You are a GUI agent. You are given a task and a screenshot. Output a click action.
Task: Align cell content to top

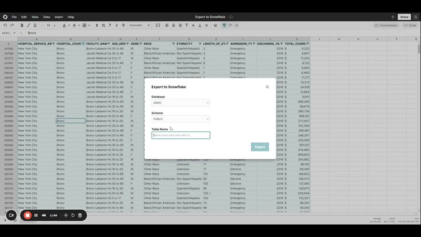[186, 25]
